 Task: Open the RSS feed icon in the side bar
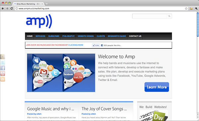pos(3,79)
